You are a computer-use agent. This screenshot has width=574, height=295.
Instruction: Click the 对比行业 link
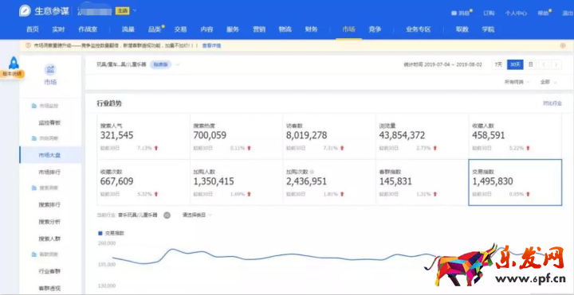(552, 103)
